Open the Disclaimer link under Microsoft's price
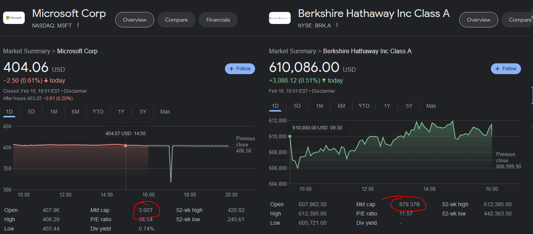 coord(75,91)
